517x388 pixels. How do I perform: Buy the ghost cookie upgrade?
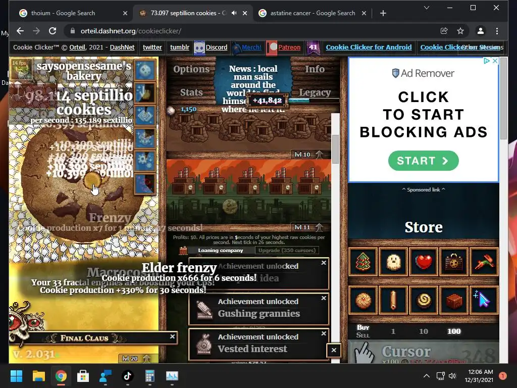(393, 262)
